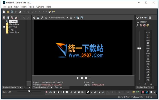Toggle Loop Playback in transport bar

[x=50, y=92]
